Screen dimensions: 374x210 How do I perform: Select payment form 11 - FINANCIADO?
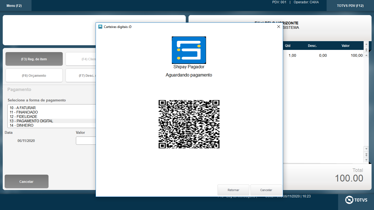(x=52, y=112)
